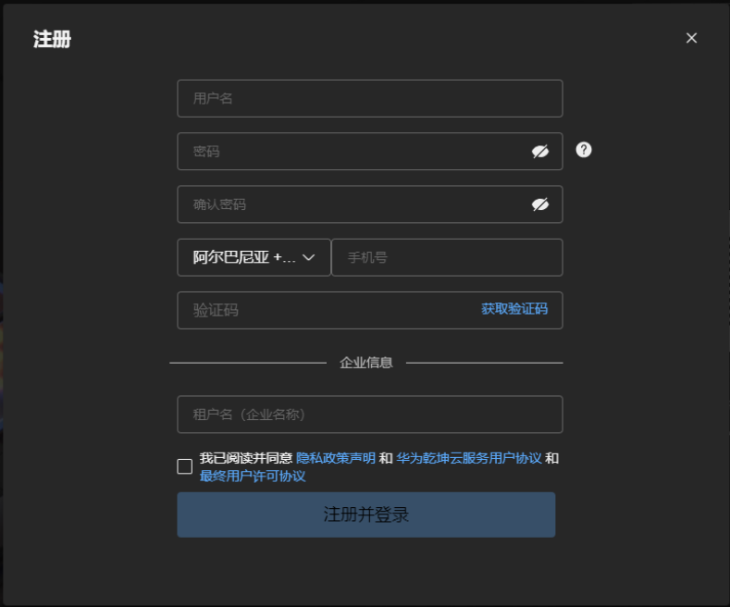Check the agreement checkbox
The width and height of the screenshot is (730, 607).
185,466
